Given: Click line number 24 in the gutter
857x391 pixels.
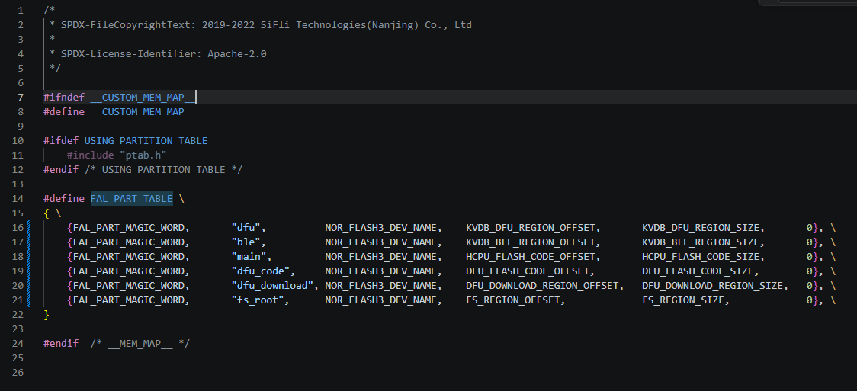Looking at the screenshot, I should click(x=17, y=344).
